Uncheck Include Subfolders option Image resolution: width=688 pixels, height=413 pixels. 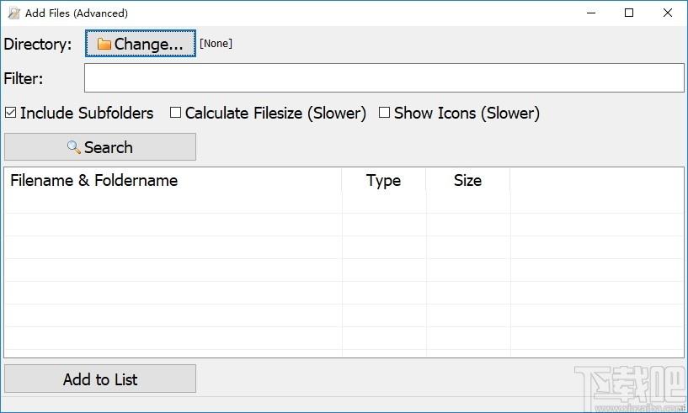coord(11,113)
